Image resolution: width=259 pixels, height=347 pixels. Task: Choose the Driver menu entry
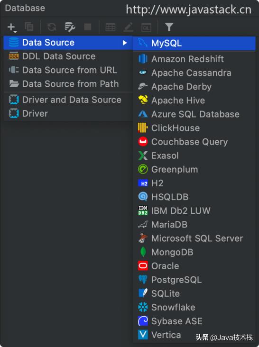tap(68, 113)
